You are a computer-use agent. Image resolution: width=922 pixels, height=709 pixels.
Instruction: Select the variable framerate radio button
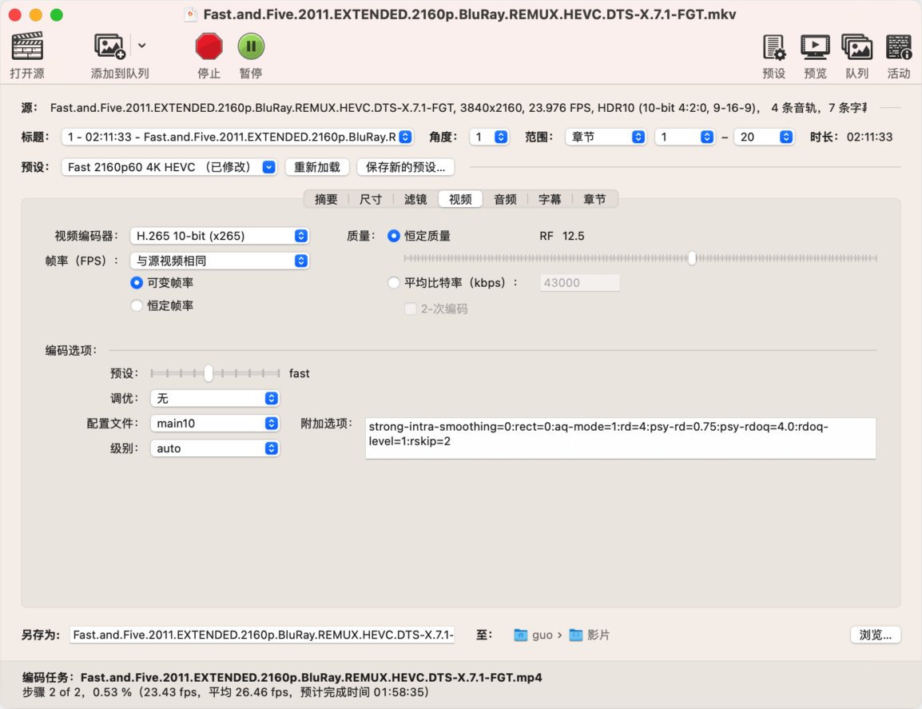pyautogui.click(x=137, y=283)
